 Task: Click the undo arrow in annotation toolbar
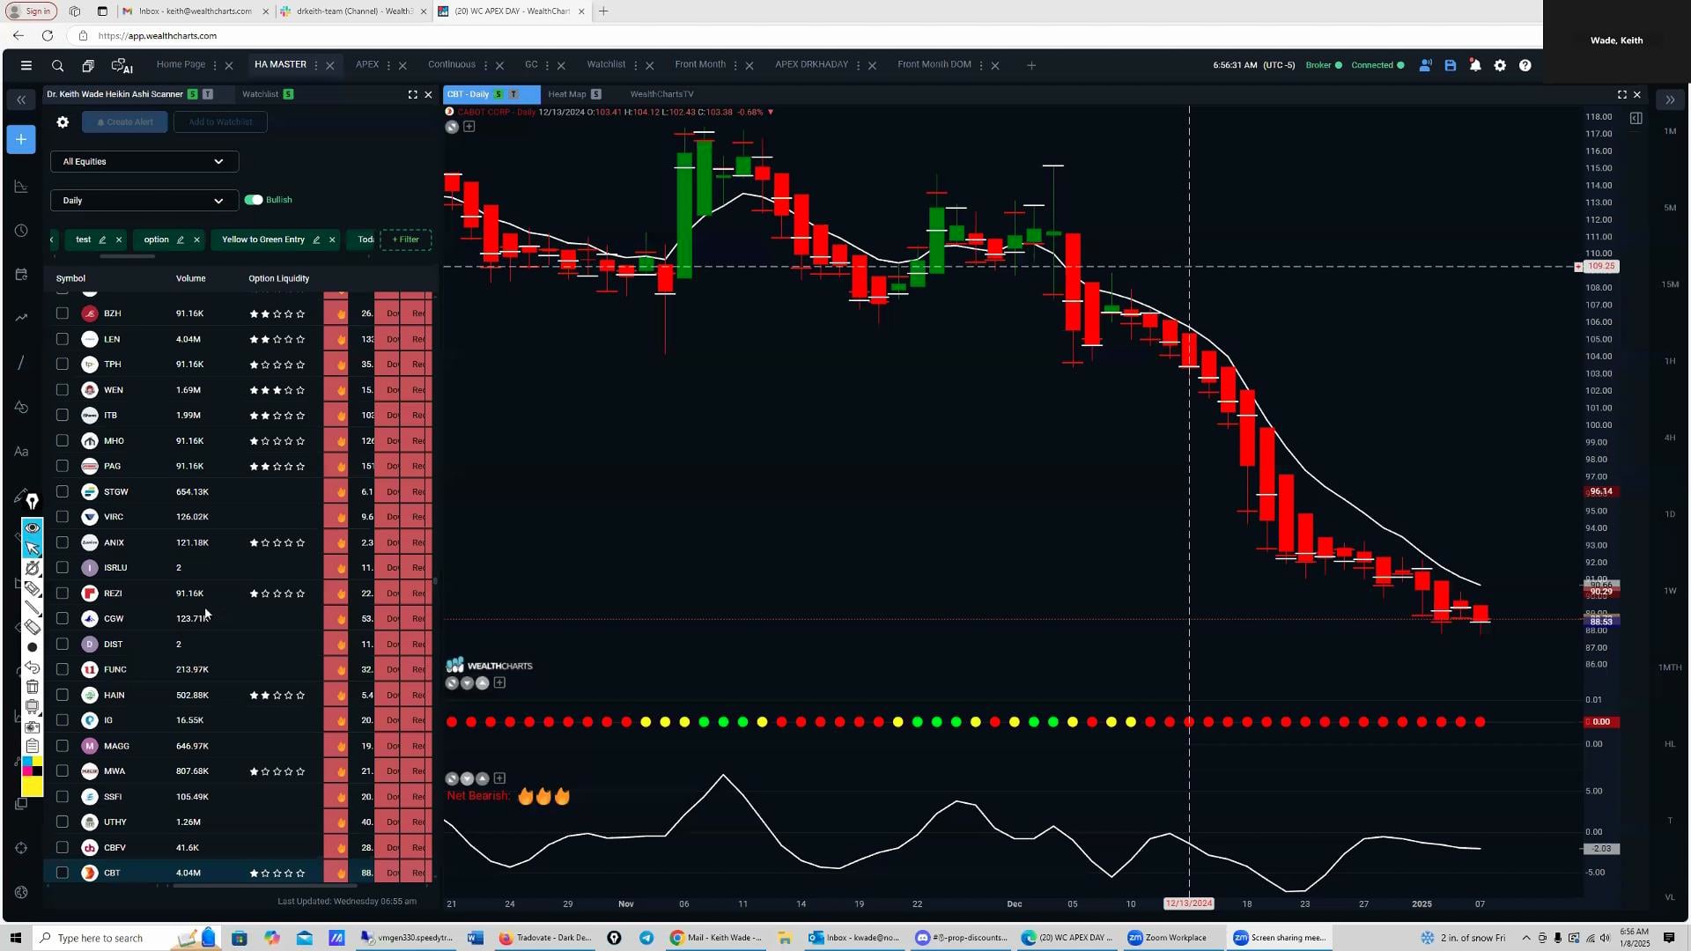coord(33,667)
